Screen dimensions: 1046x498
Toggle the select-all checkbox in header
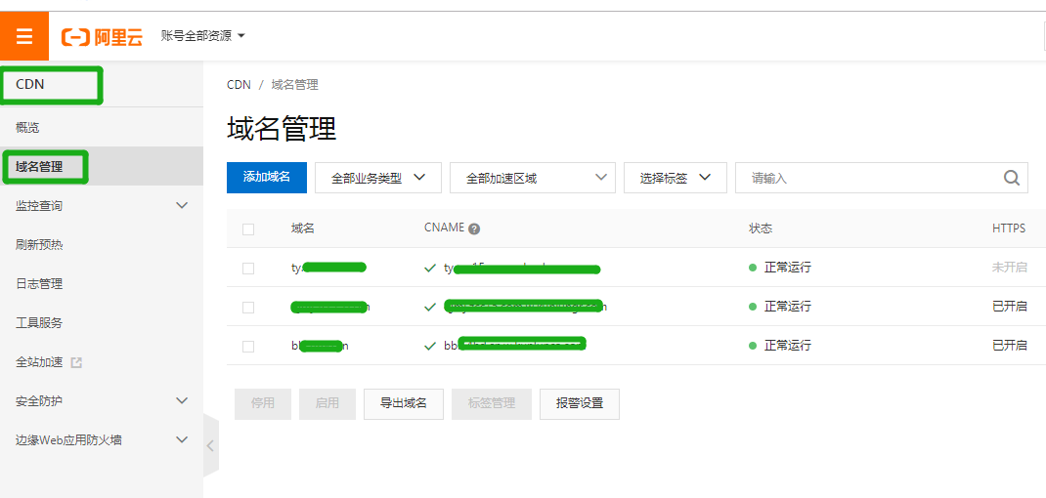click(248, 229)
